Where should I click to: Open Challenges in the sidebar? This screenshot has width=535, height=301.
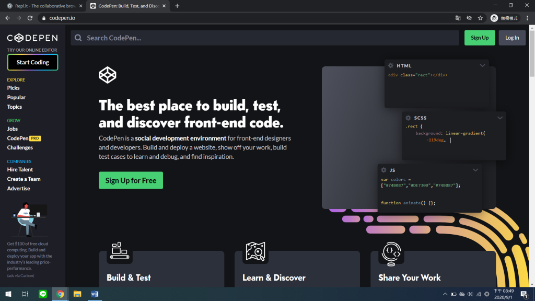click(x=20, y=147)
